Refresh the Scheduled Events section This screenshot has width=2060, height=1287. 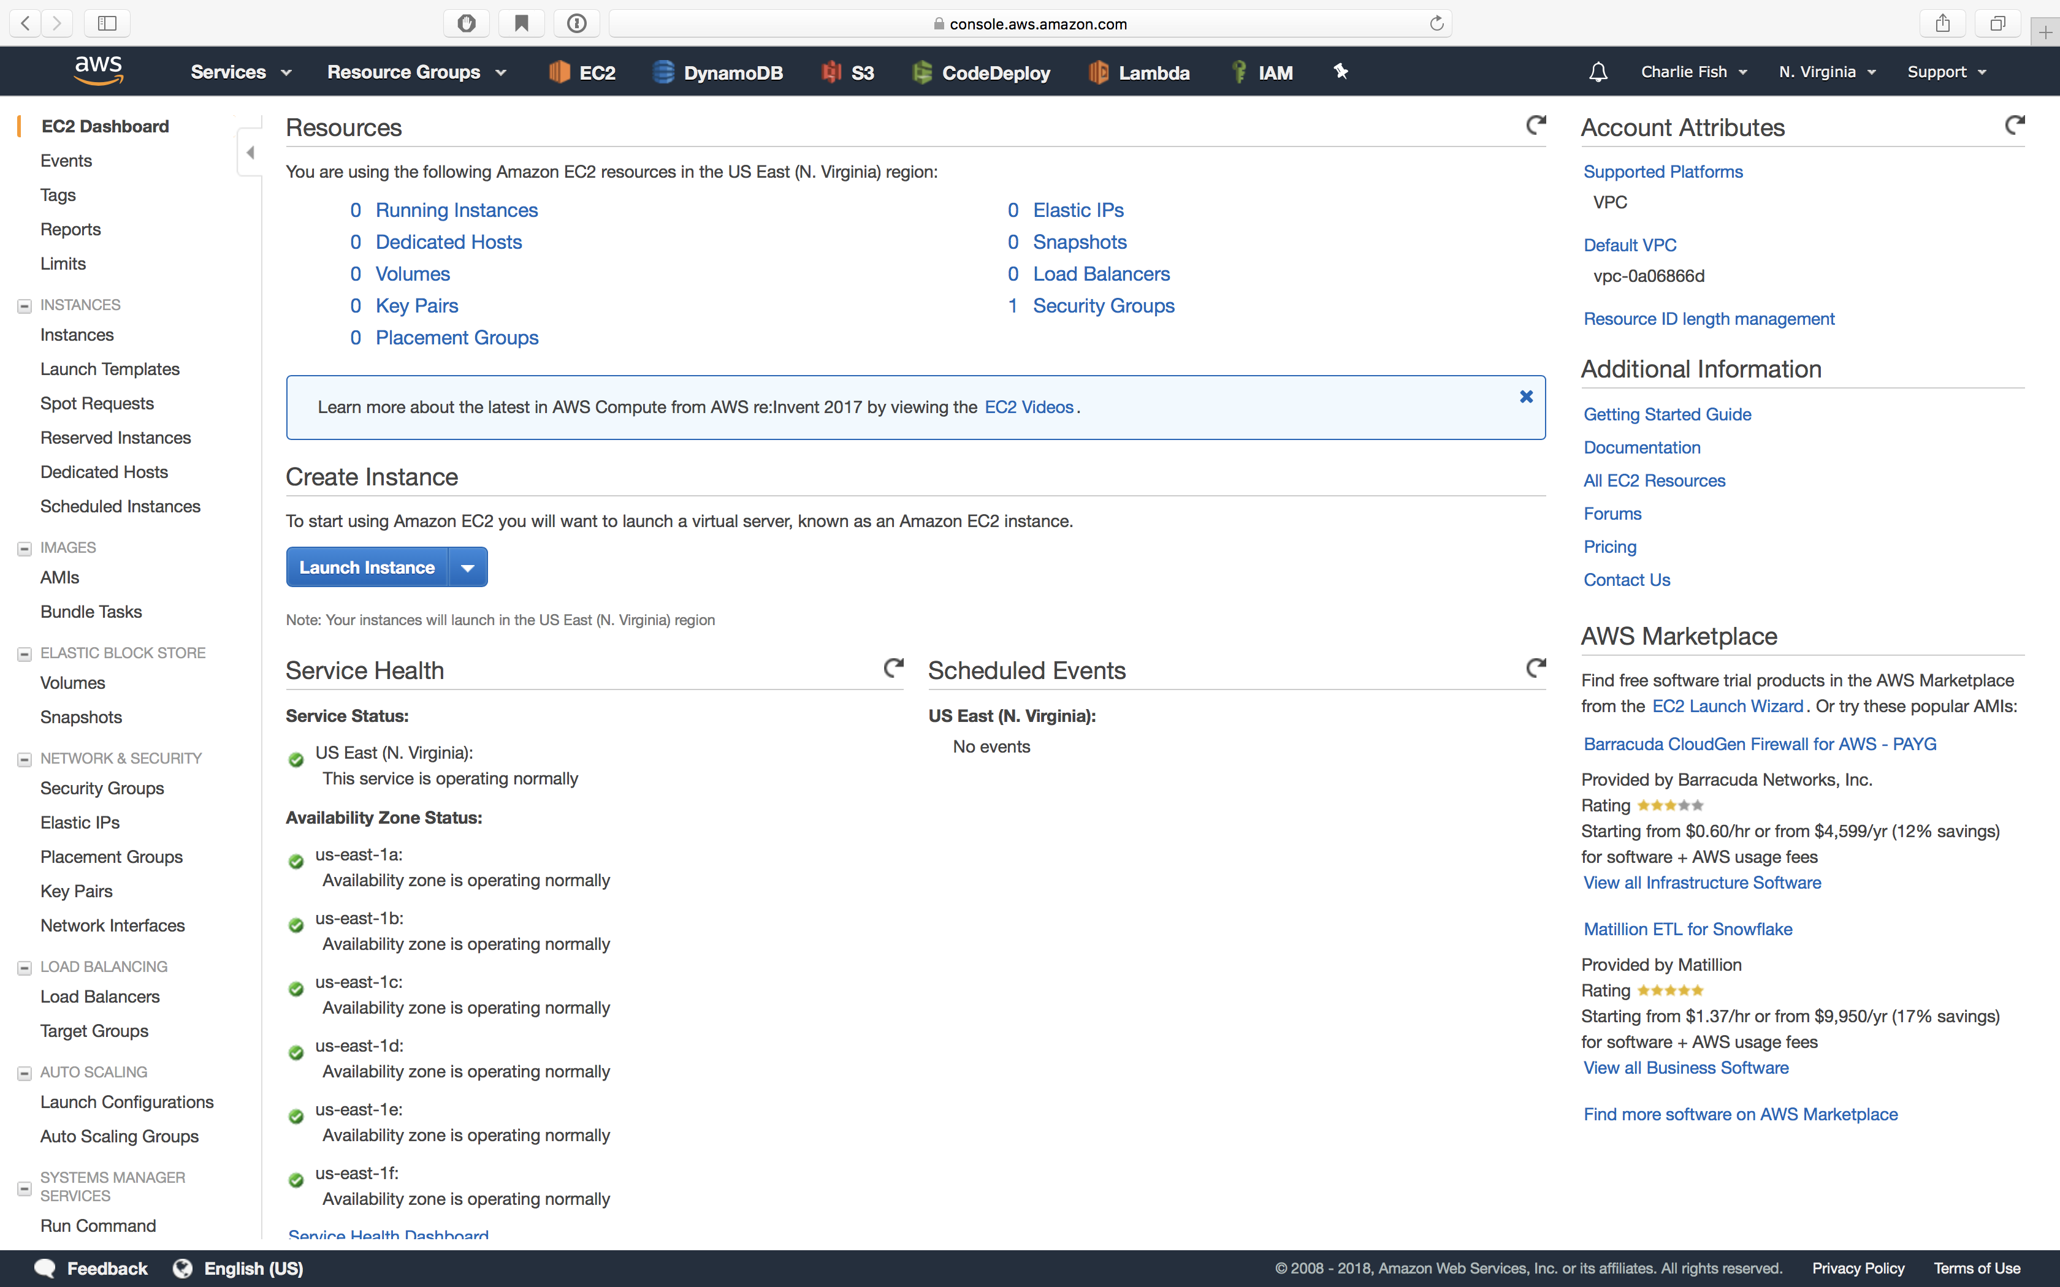[1536, 668]
